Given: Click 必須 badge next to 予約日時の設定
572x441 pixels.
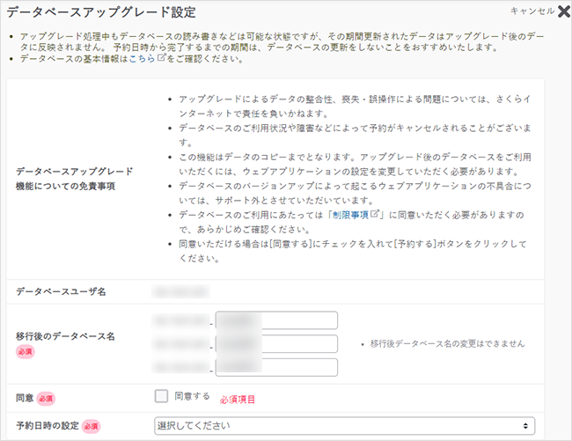Looking at the screenshot, I should (91, 426).
